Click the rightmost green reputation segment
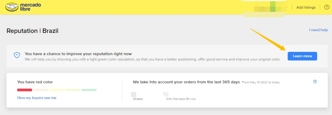The image size is (332, 115). coord(89,90)
